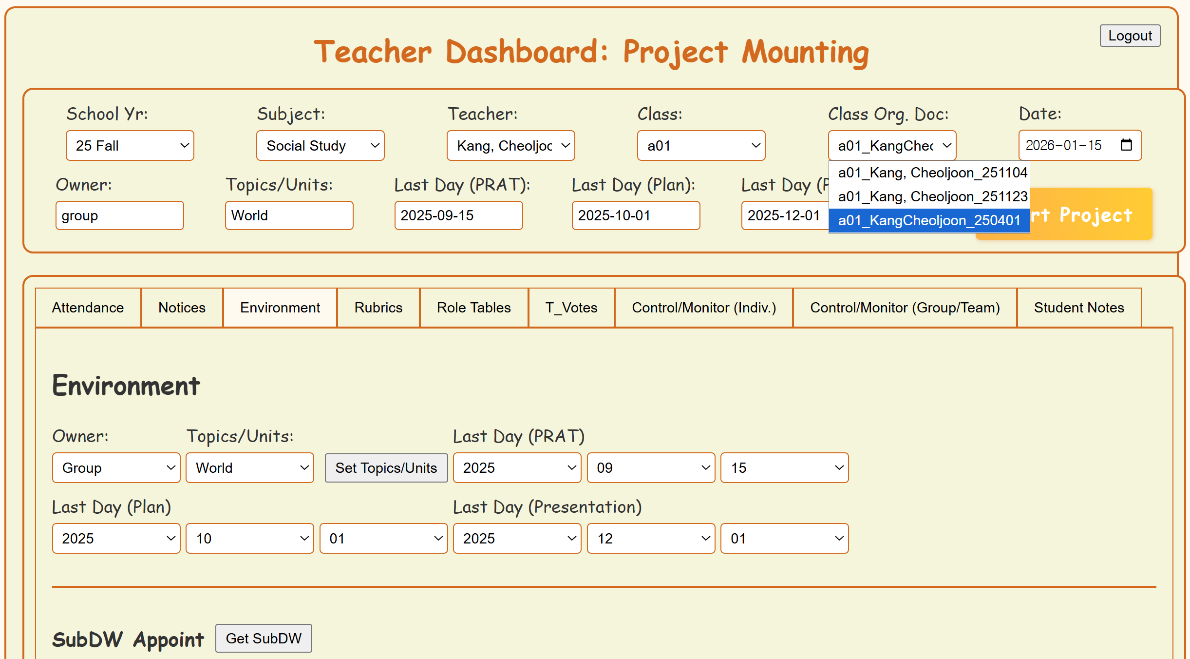
Task: Expand the School Yr dropdown
Action: click(x=130, y=145)
